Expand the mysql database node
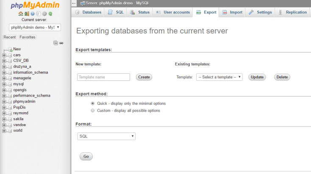311x174 pixels. tap(4, 84)
